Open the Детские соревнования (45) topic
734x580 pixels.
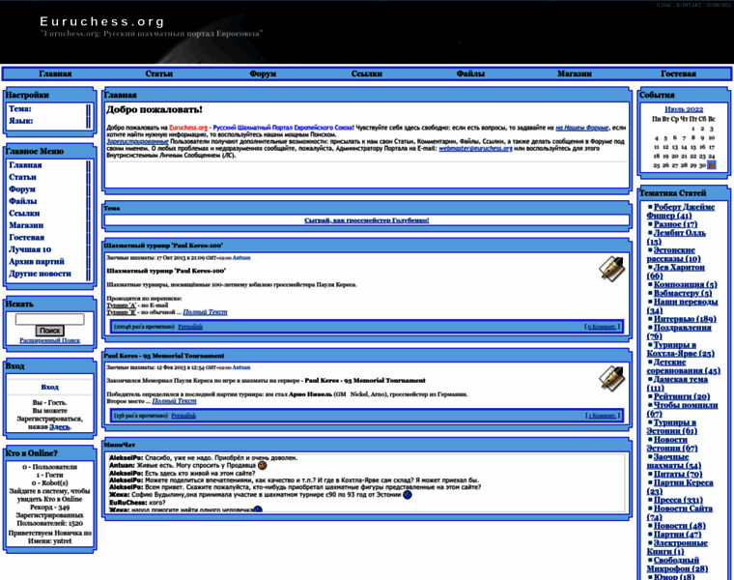pyautogui.click(x=684, y=366)
